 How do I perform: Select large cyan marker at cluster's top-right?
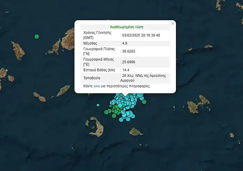(x=140, y=95)
